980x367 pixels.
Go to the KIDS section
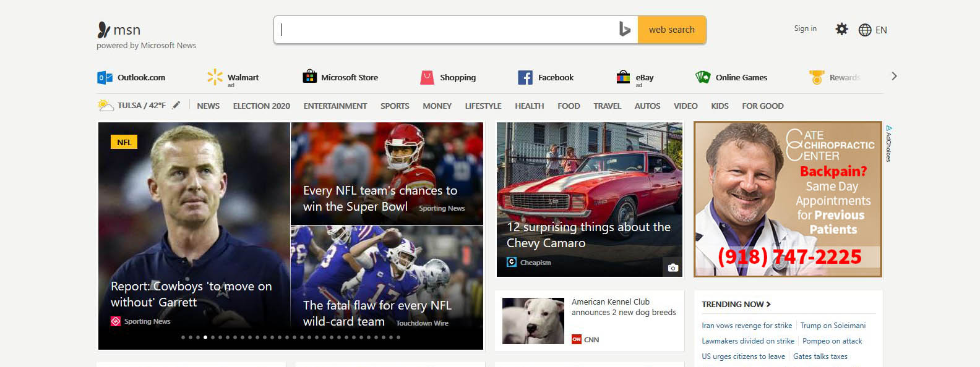click(720, 106)
